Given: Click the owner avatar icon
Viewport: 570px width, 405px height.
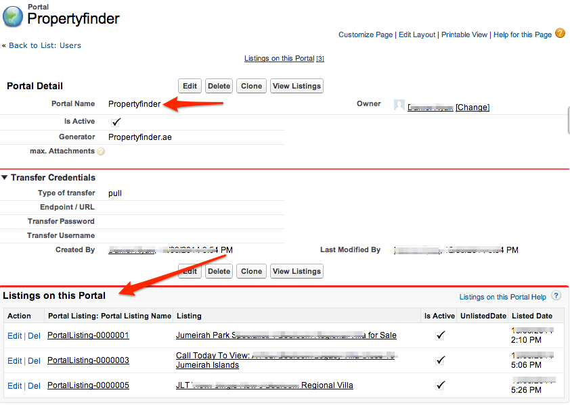Looking at the screenshot, I should point(399,105).
